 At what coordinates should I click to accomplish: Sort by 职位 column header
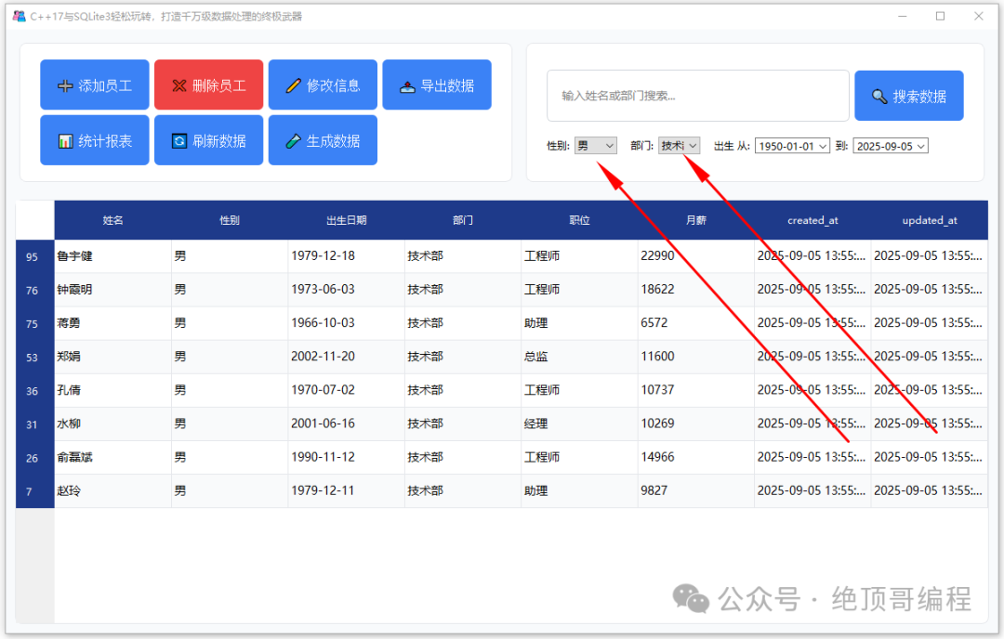tap(579, 221)
